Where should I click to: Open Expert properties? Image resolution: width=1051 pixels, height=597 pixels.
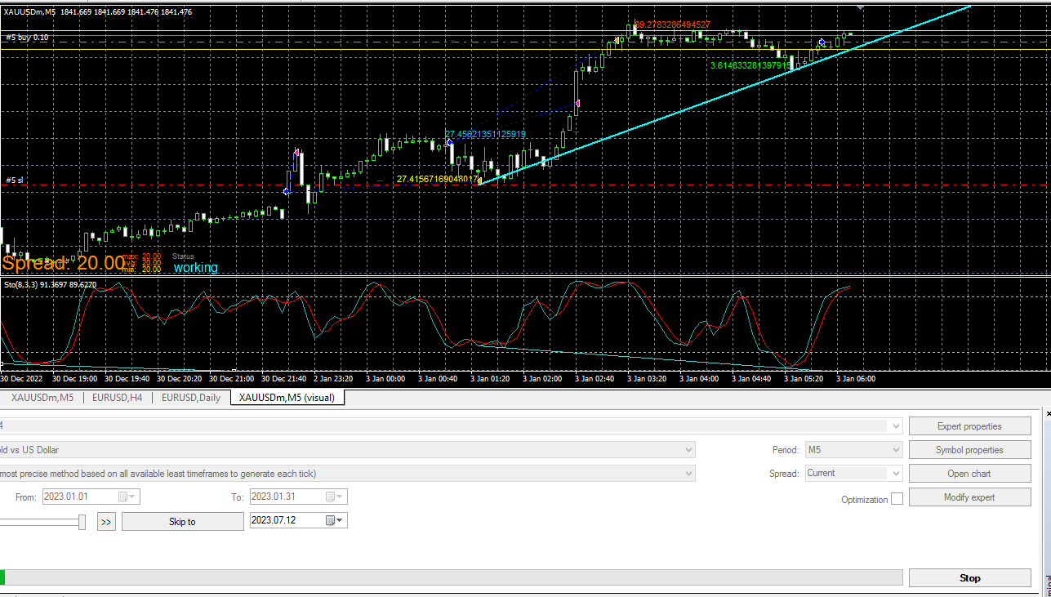(x=969, y=426)
